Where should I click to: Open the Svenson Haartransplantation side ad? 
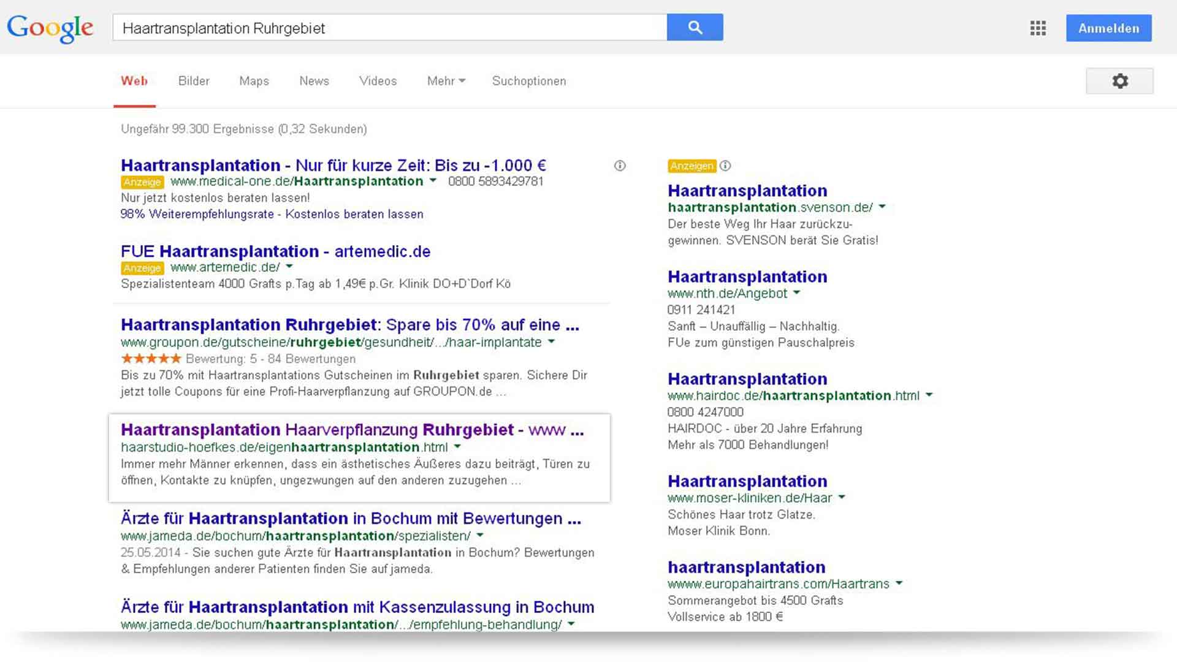pos(747,191)
